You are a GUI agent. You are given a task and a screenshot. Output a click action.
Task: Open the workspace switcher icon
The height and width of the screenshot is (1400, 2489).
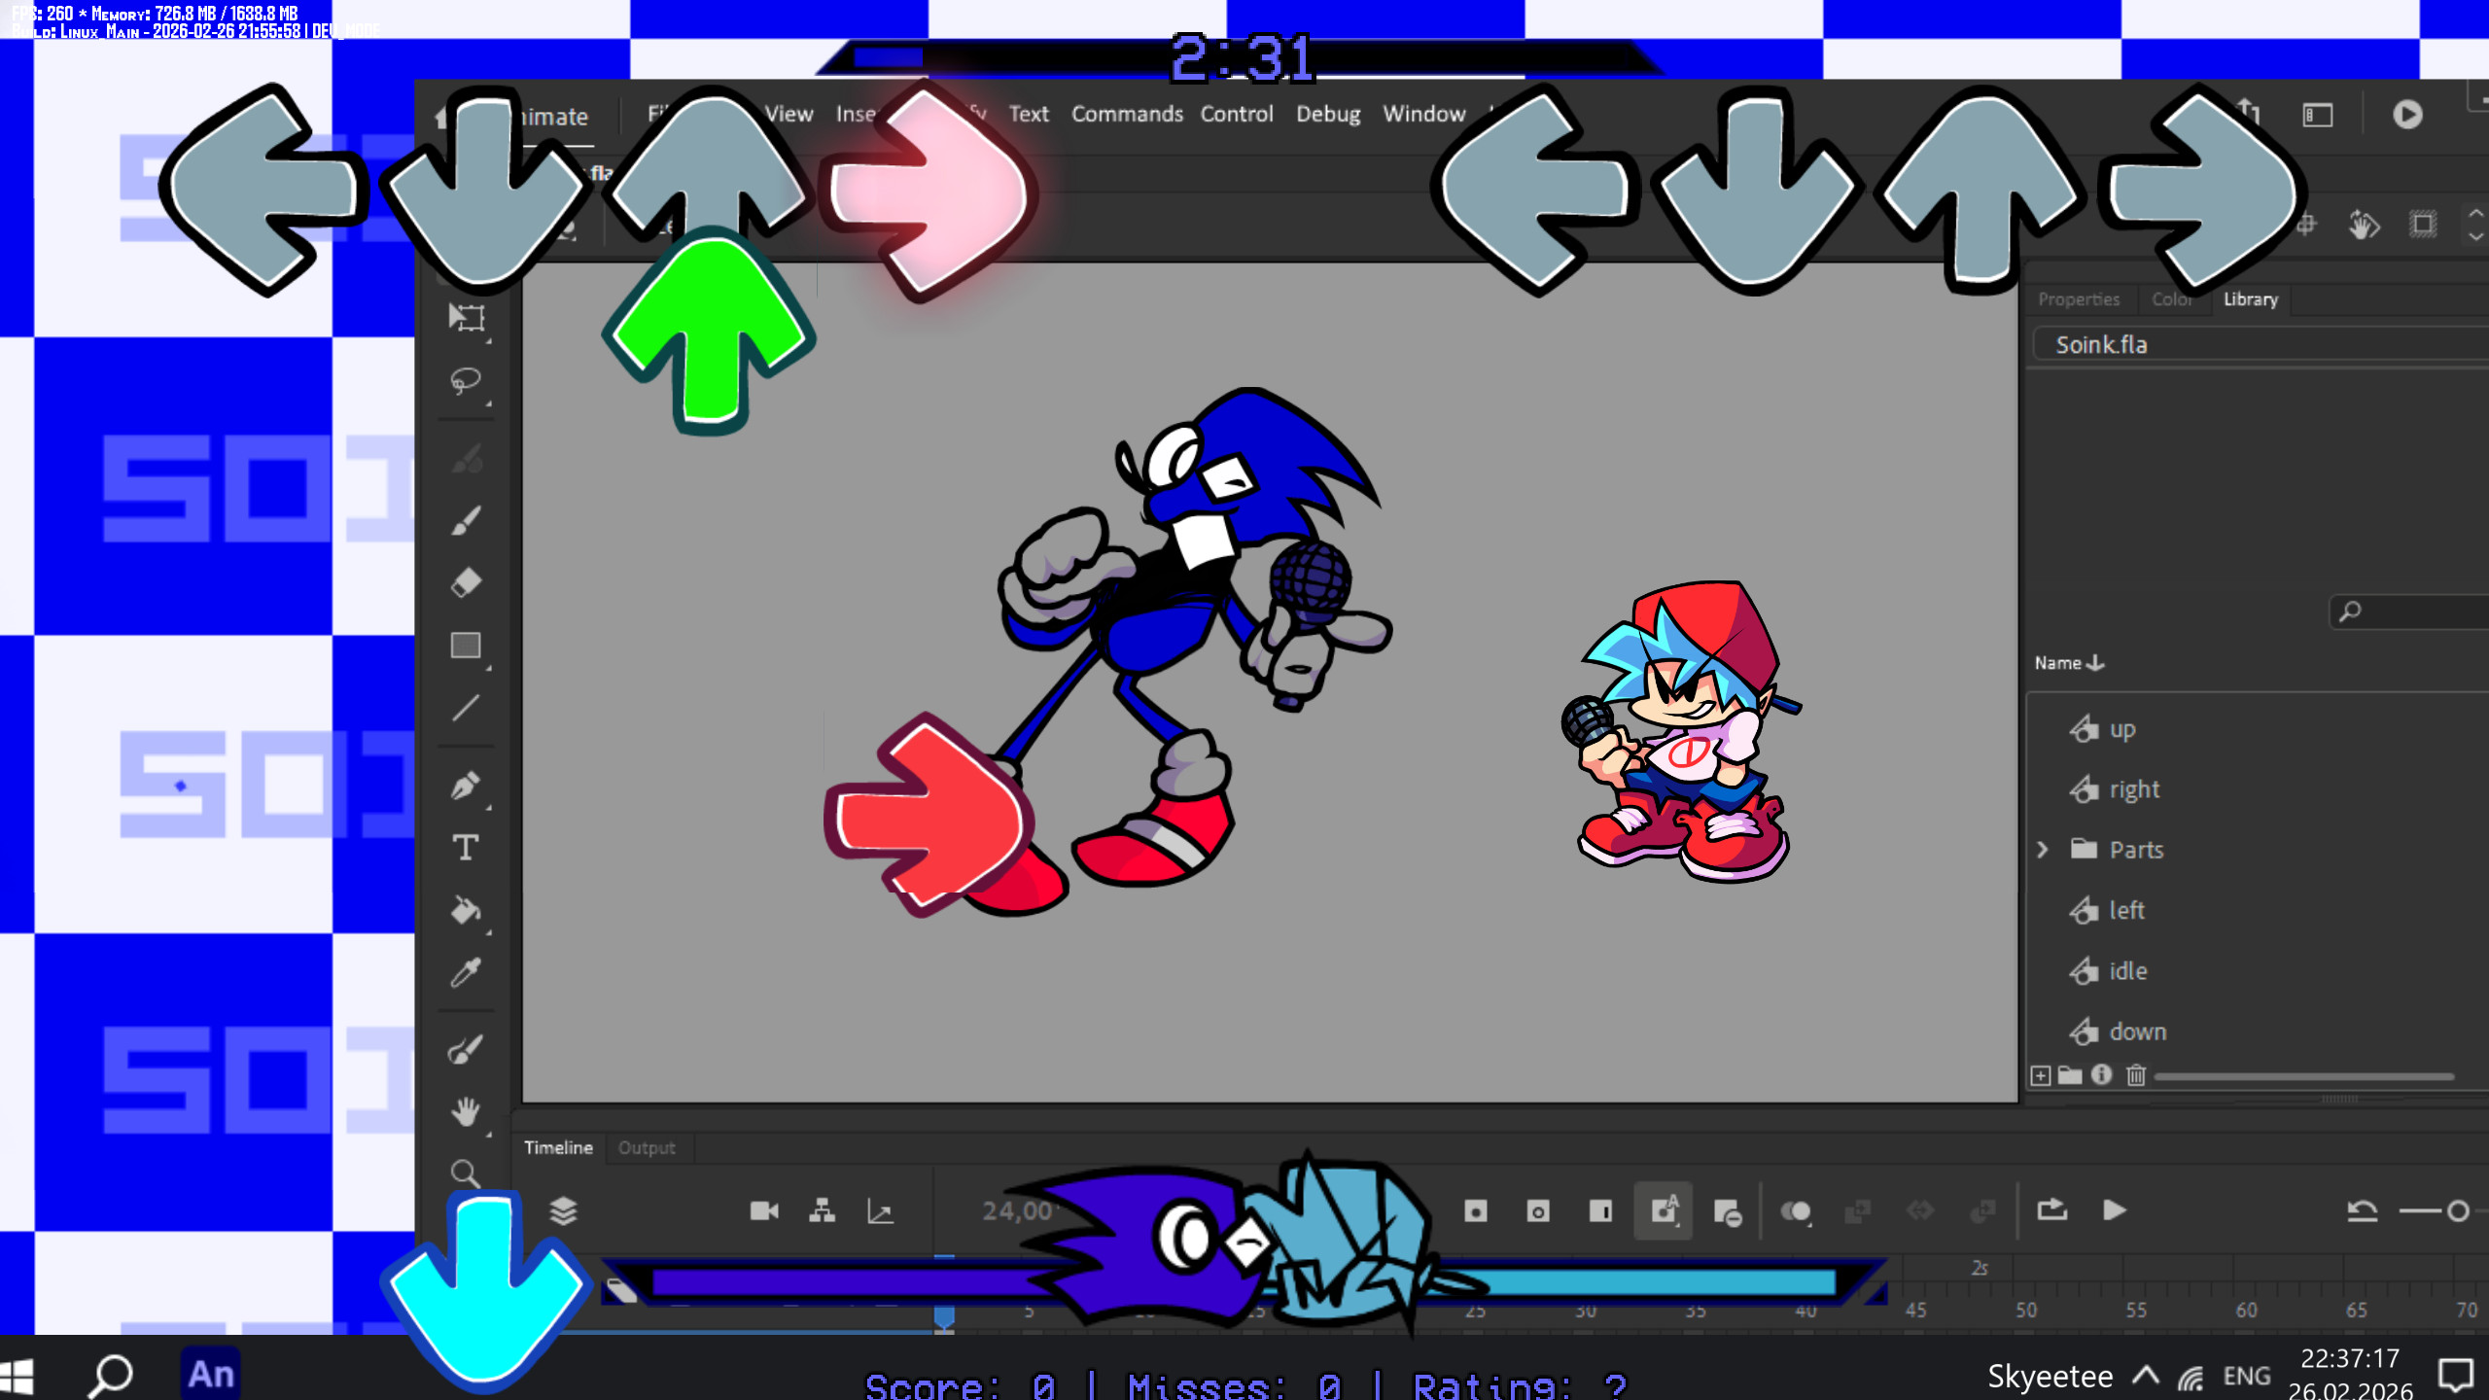(x=2318, y=115)
